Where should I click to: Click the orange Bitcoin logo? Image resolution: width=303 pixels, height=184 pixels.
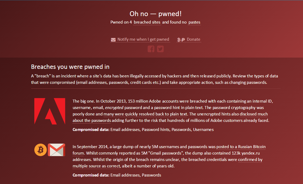click(40, 150)
